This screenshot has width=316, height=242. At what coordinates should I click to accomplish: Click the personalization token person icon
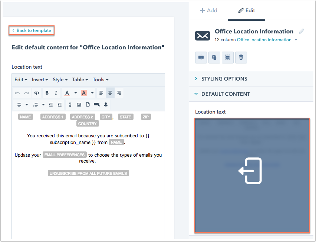[106, 105]
